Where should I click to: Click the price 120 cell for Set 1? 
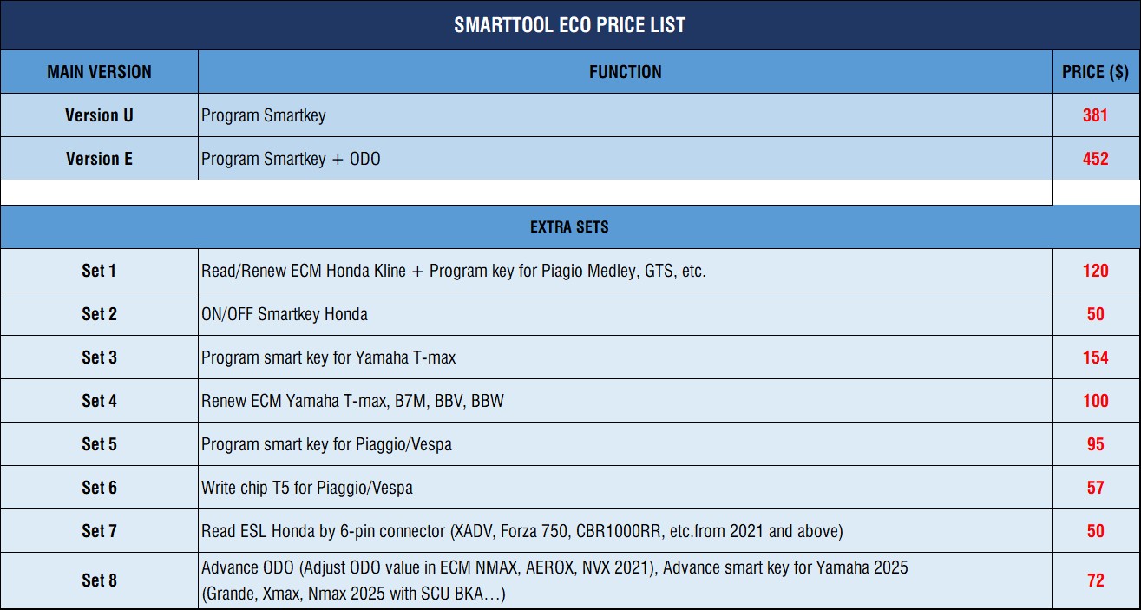(1096, 271)
